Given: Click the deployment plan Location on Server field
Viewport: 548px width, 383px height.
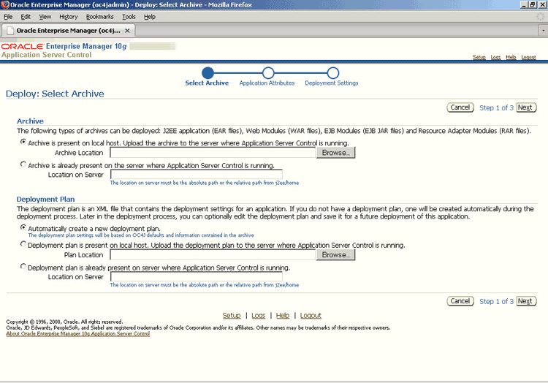Looking at the screenshot, I should (x=197, y=276).
